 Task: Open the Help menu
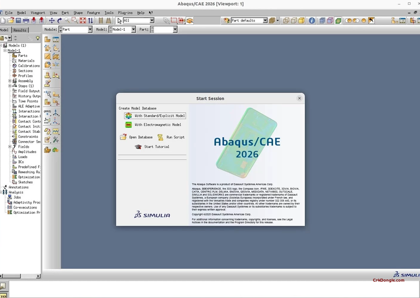click(x=140, y=13)
